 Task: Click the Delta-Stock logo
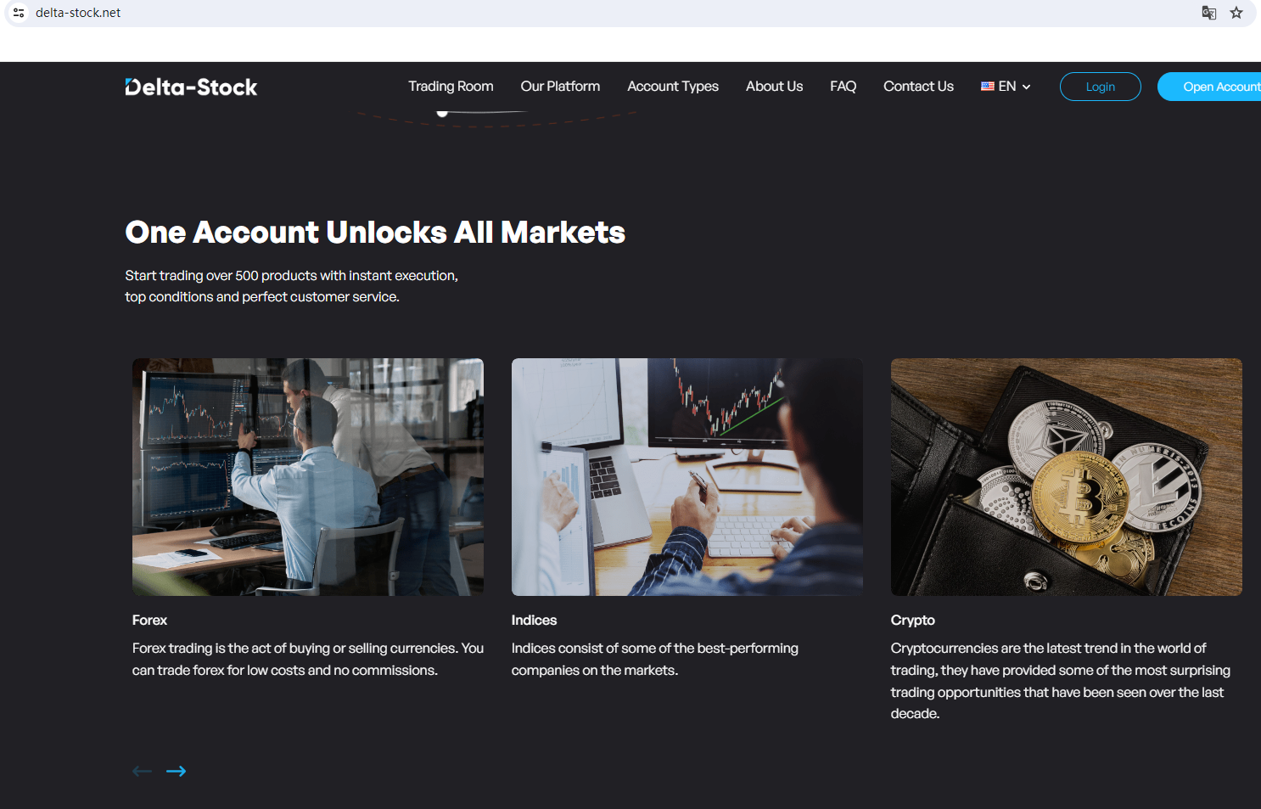tap(191, 87)
